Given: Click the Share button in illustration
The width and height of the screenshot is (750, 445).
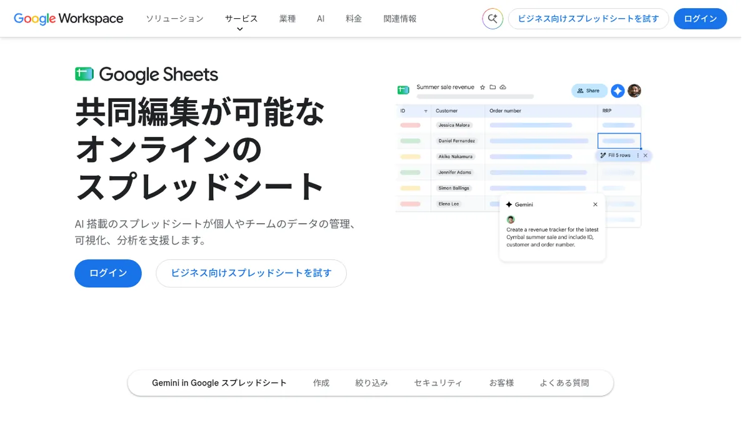Looking at the screenshot, I should (x=589, y=91).
